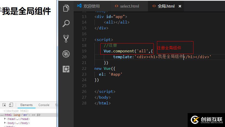
Task: Open the Console panel tab
Action: point(44,105)
